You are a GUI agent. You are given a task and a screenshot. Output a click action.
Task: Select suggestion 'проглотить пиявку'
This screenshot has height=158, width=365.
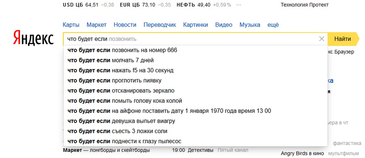pos(195,81)
